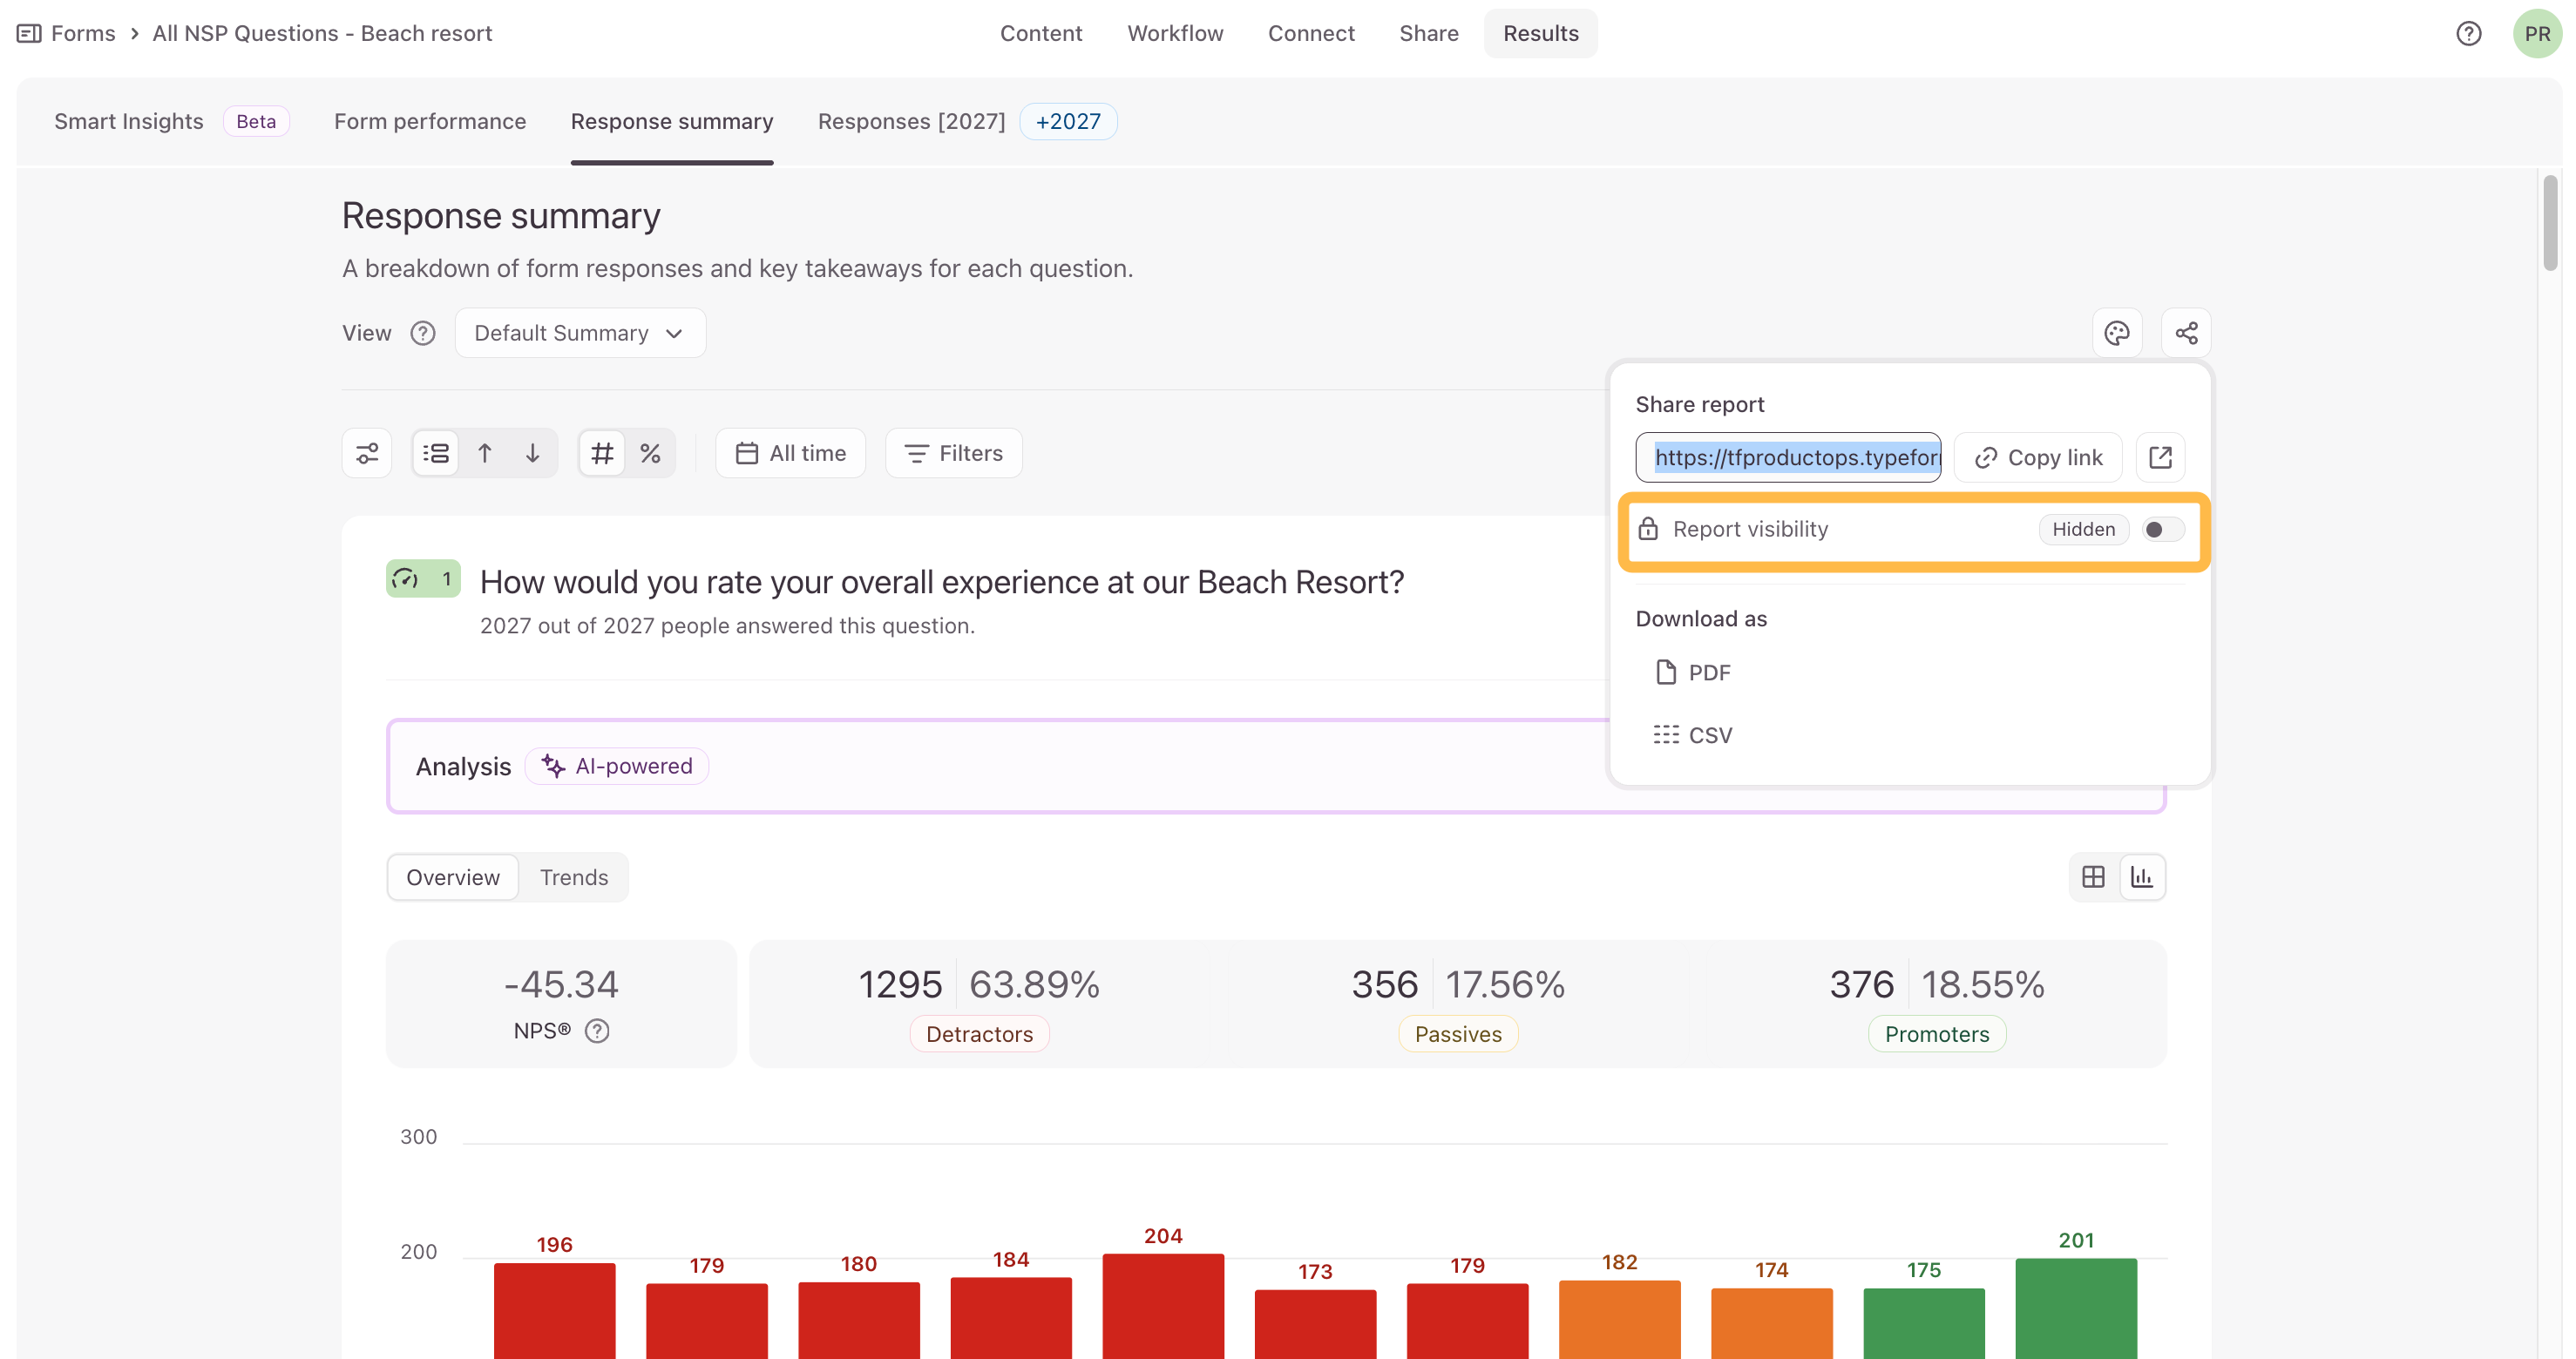Select the share report URL field
Image resolution: width=2576 pixels, height=1359 pixels.
pos(1788,457)
